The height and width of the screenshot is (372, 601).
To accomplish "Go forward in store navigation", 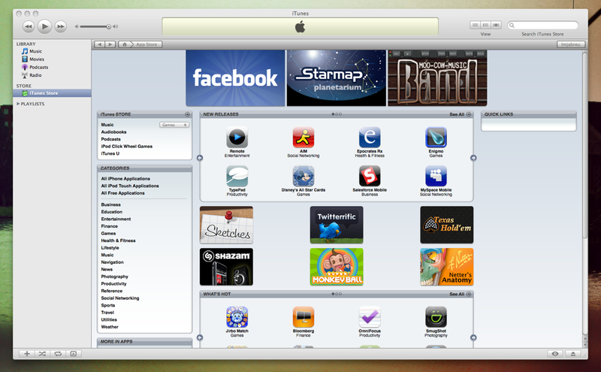I will 110,44.
